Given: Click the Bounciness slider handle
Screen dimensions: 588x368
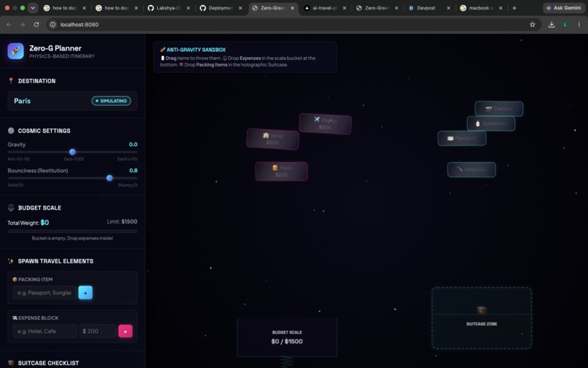Looking at the screenshot, I should tap(109, 178).
